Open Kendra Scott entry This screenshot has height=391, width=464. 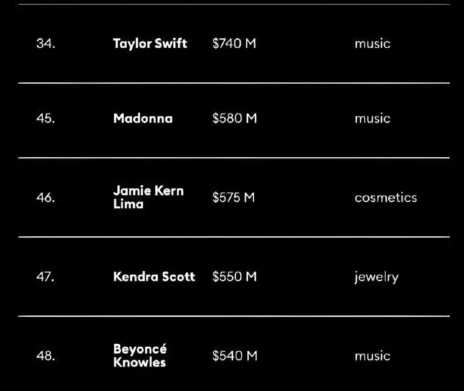pos(154,277)
